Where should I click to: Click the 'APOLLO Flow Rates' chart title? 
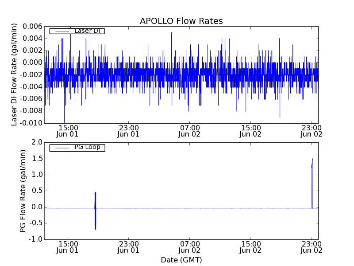(181, 21)
